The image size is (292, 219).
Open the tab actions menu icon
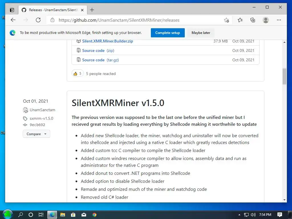(12, 10)
